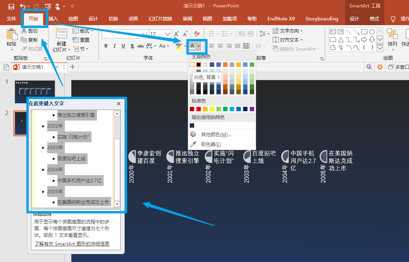Click the touch/mouse mode hand icon

click(x=57, y=6)
